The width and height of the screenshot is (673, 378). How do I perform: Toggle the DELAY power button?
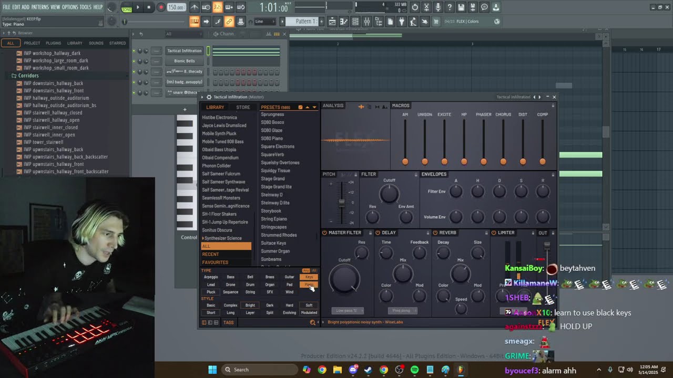click(x=377, y=233)
